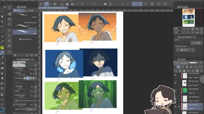Toggle visibility of Layer 14
Viewport: 204px width, 114px height.
click(x=175, y=106)
